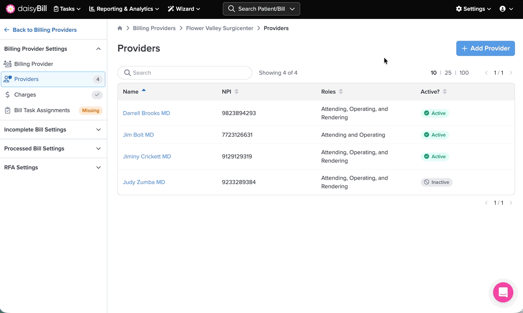The height and width of the screenshot is (313, 523).
Task: Open the Search Patient/Bill dropdown
Action: tap(261, 9)
